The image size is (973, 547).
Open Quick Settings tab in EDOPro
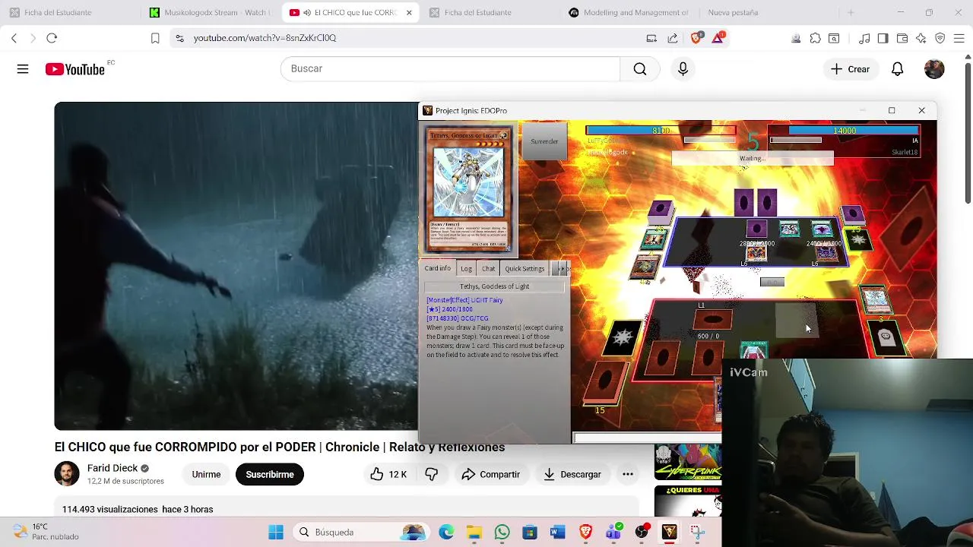click(x=525, y=268)
